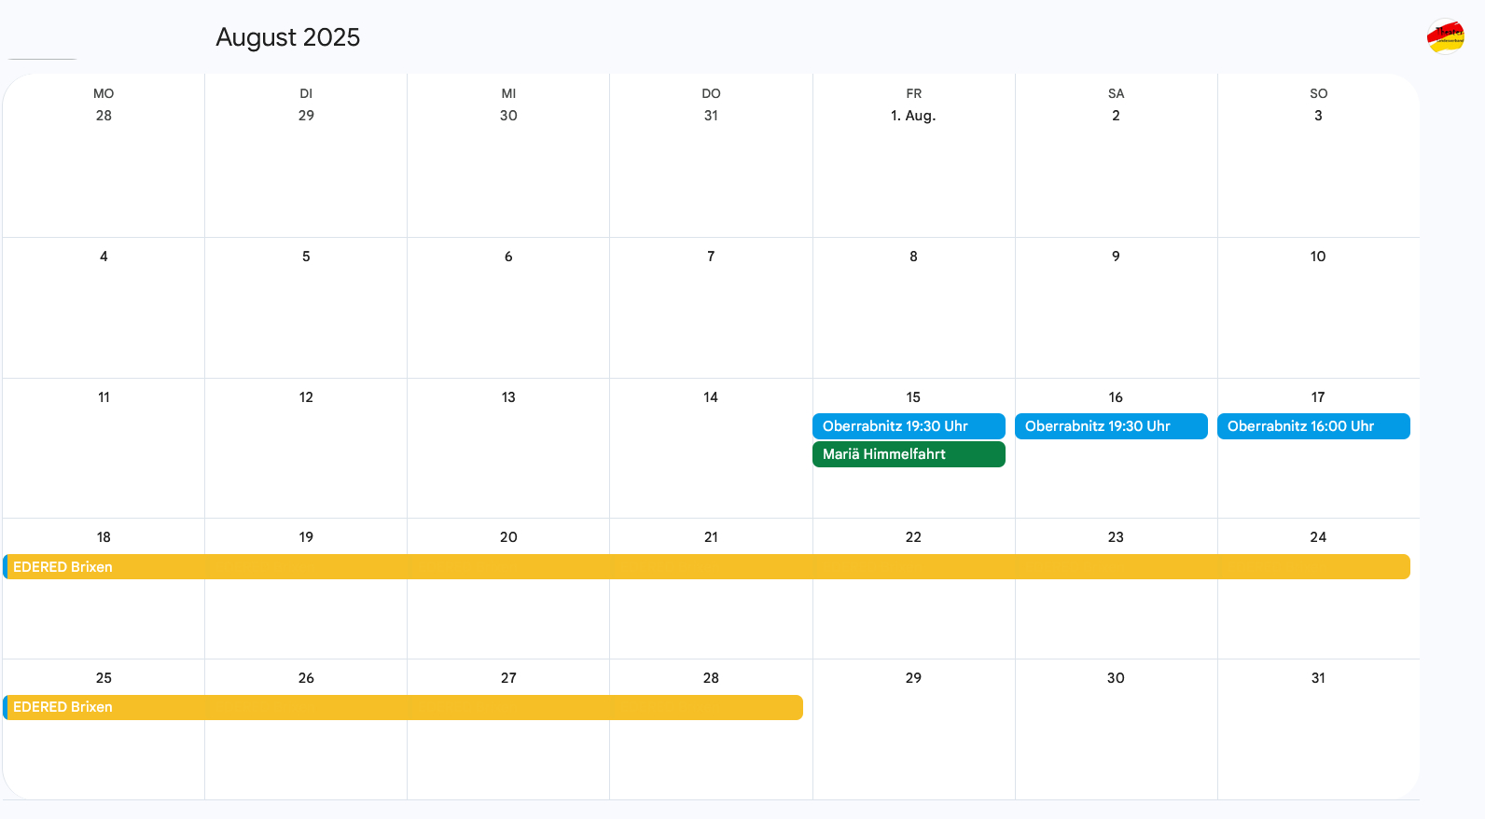Click the MI weekday header
The height and width of the screenshot is (819, 1485).
(x=508, y=93)
